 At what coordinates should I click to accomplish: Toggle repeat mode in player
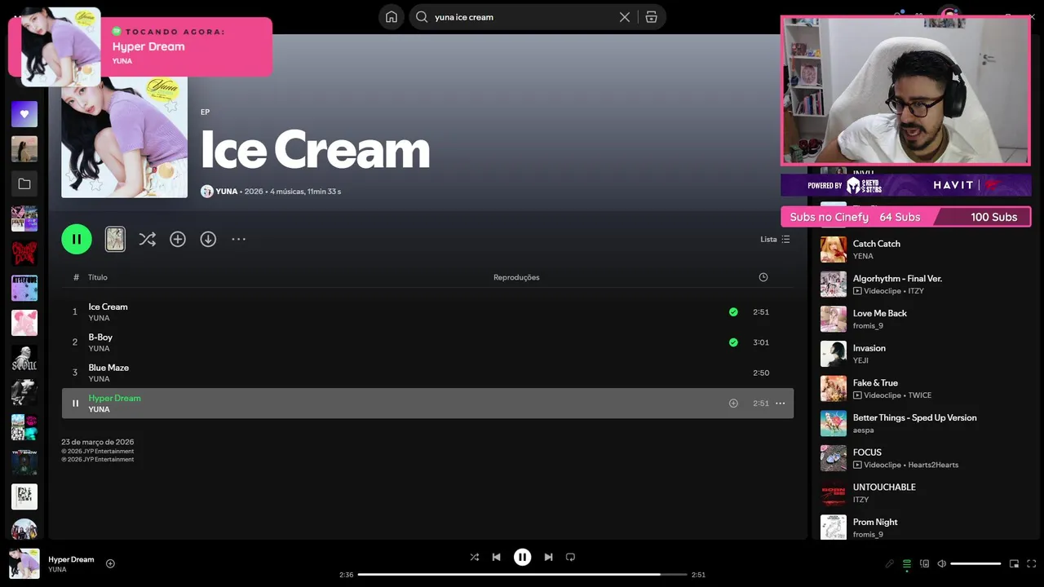[x=570, y=557]
